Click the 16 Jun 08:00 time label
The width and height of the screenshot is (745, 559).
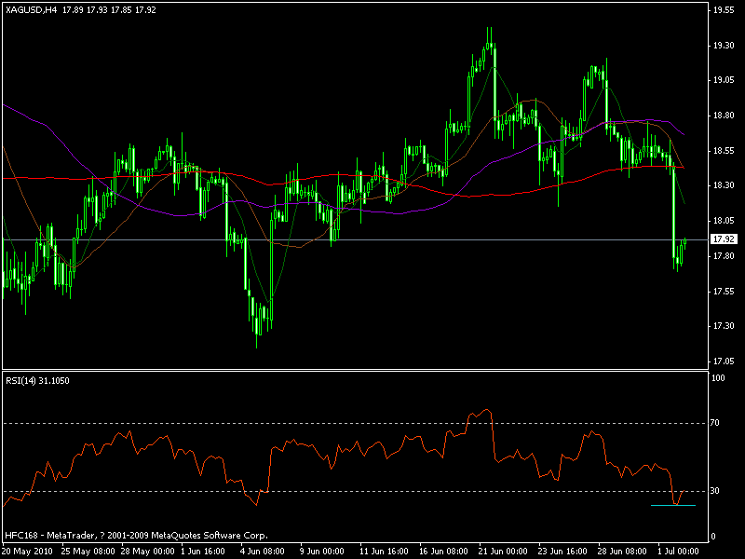pyautogui.click(x=443, y=552)
